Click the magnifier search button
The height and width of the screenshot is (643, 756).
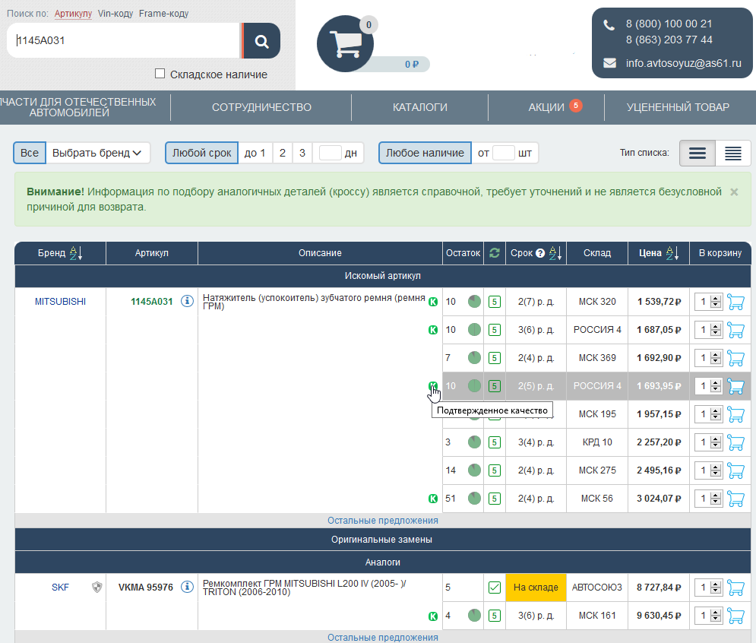(x=261, y=41)
